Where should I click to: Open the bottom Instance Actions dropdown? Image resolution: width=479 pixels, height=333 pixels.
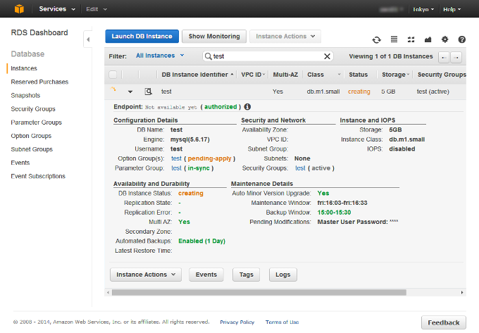[146, 275]
